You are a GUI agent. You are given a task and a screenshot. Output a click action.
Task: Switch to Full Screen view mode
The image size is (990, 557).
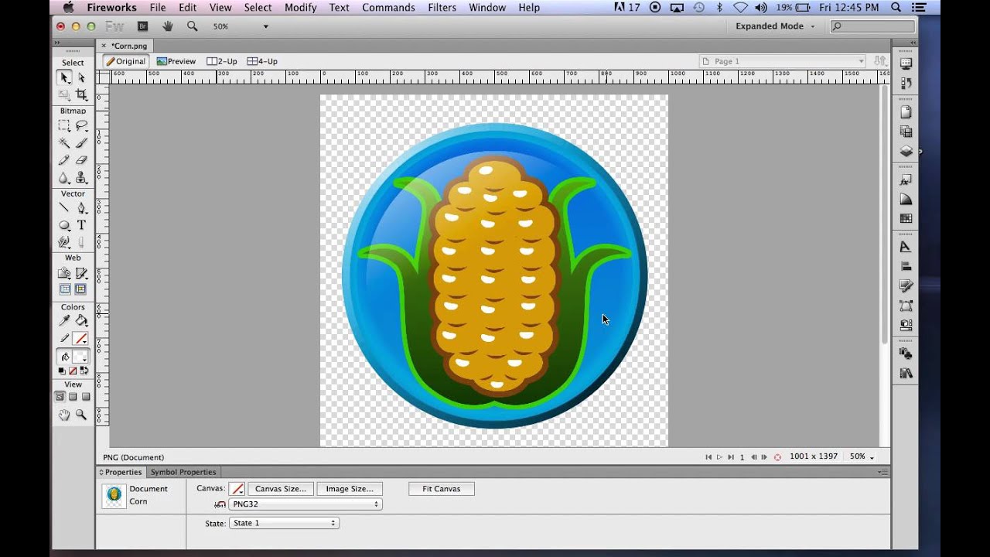(86, 397)
